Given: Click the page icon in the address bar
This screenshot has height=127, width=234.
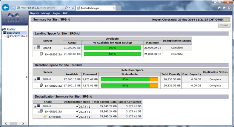Looking at the screenshot, I should (x=18, y=8).
